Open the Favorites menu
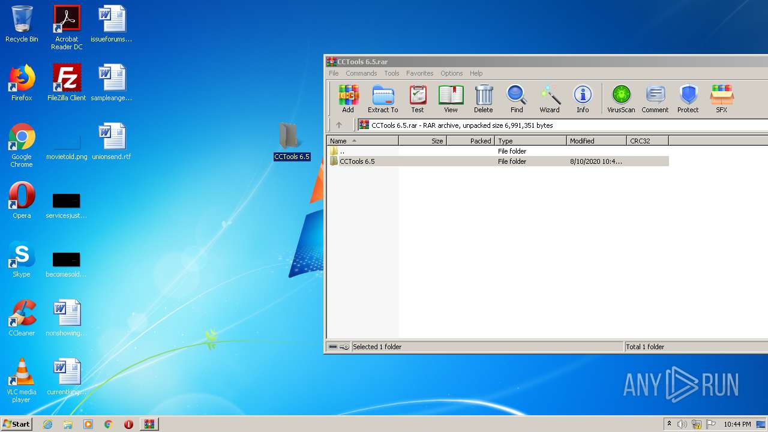 click(419, 73)
